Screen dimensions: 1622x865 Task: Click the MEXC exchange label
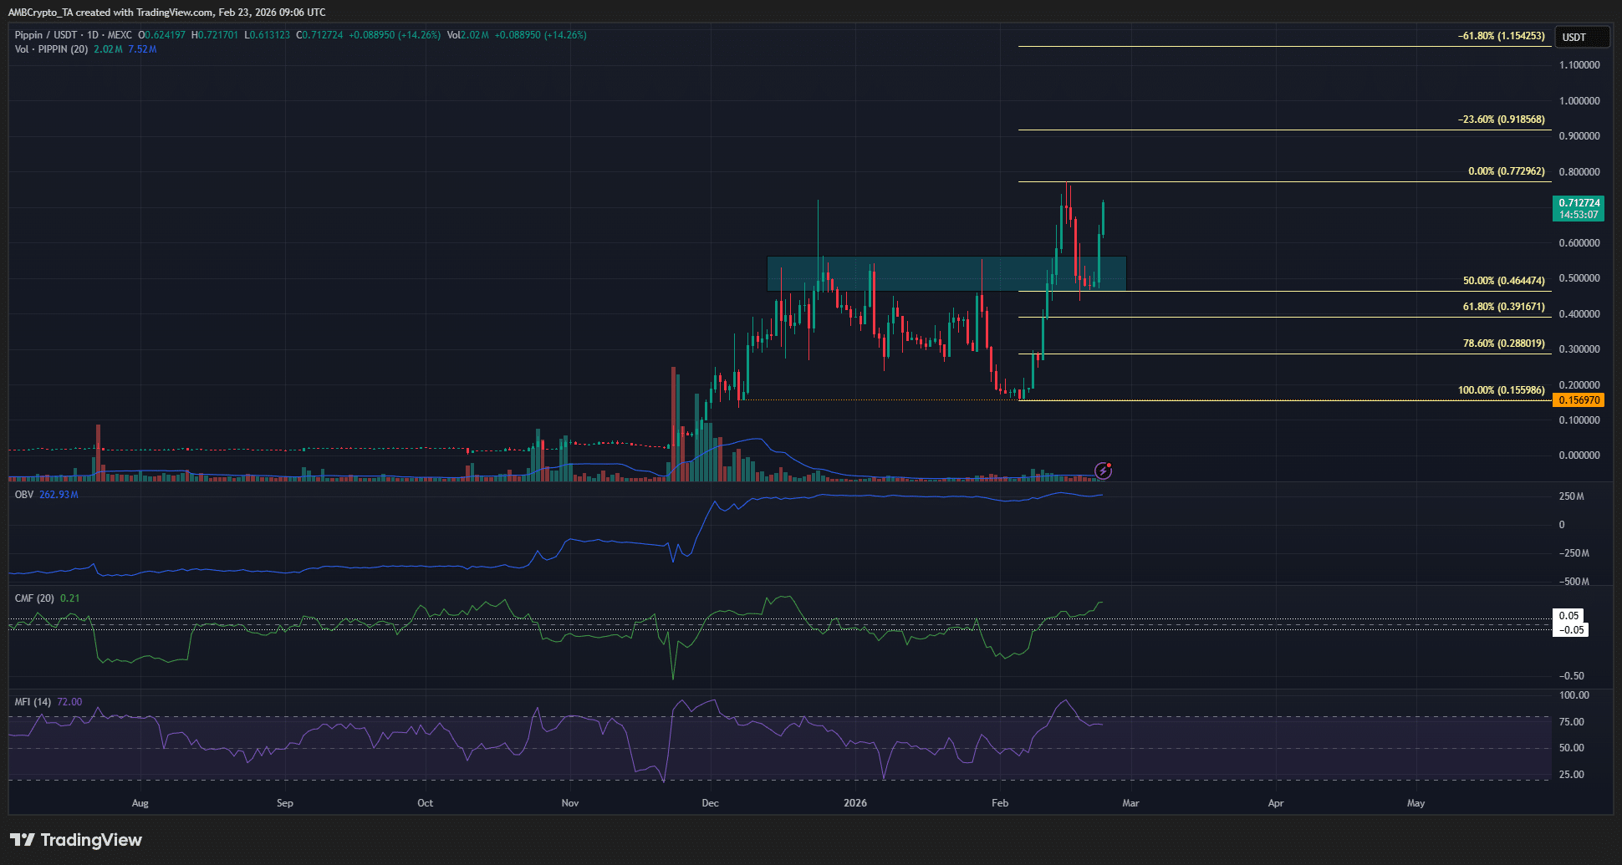(x=119, y=36)
